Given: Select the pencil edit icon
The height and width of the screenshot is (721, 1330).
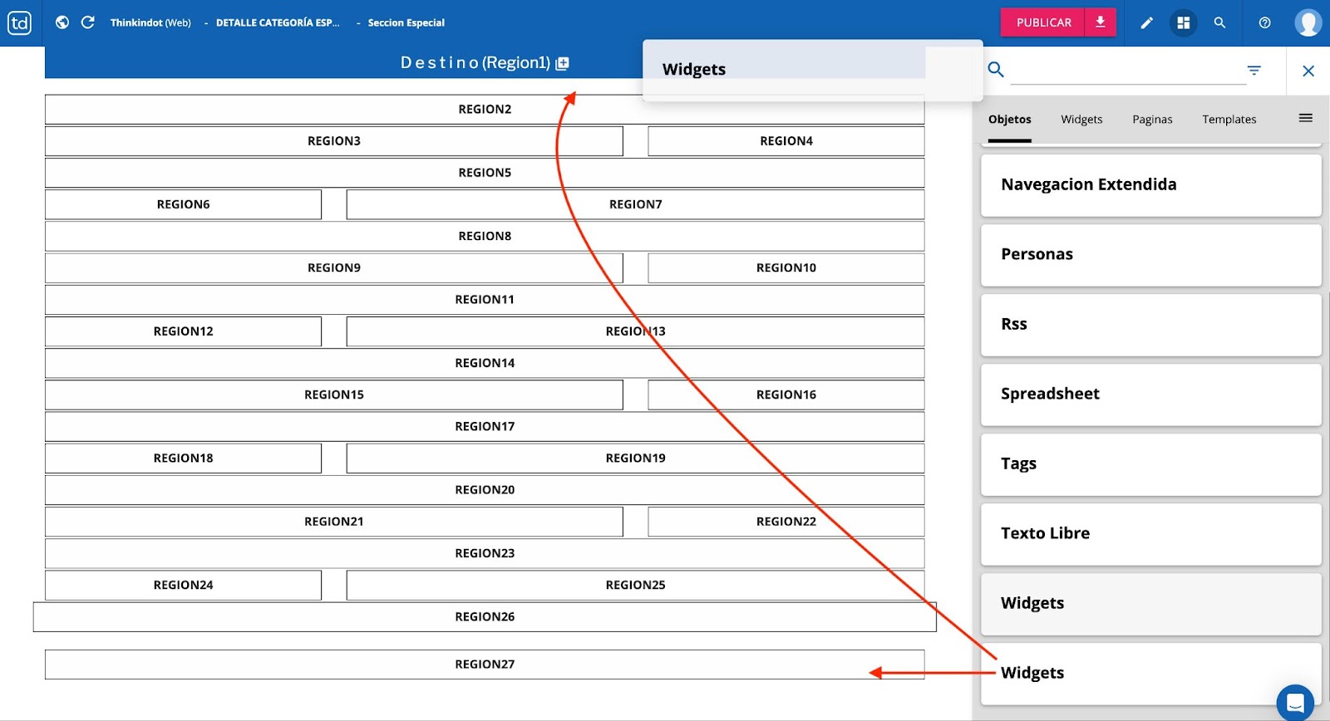Looking at the screenshot, I should click(1146, 23).
